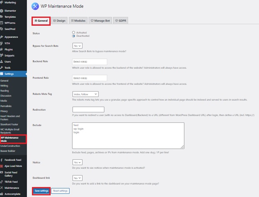259x197 pixels.
Task: Click the Ajax Load More icon
Action: [2, 166]
